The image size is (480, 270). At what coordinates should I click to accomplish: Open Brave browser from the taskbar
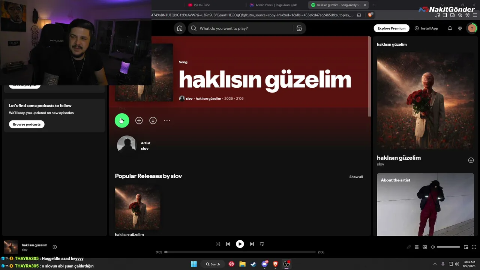pos(276,264)
